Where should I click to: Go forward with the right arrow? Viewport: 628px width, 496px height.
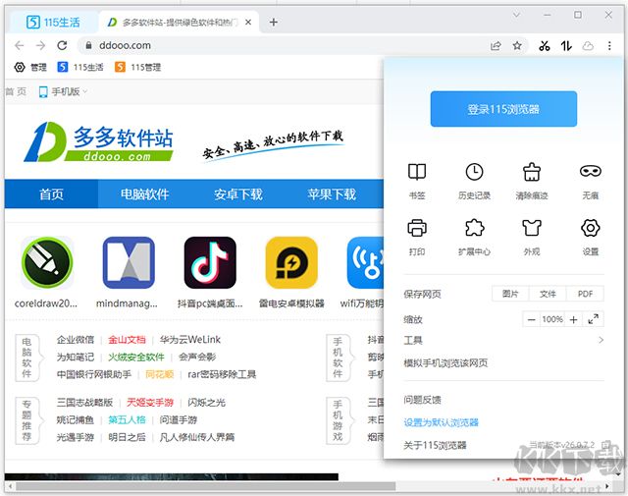point(40,45)
